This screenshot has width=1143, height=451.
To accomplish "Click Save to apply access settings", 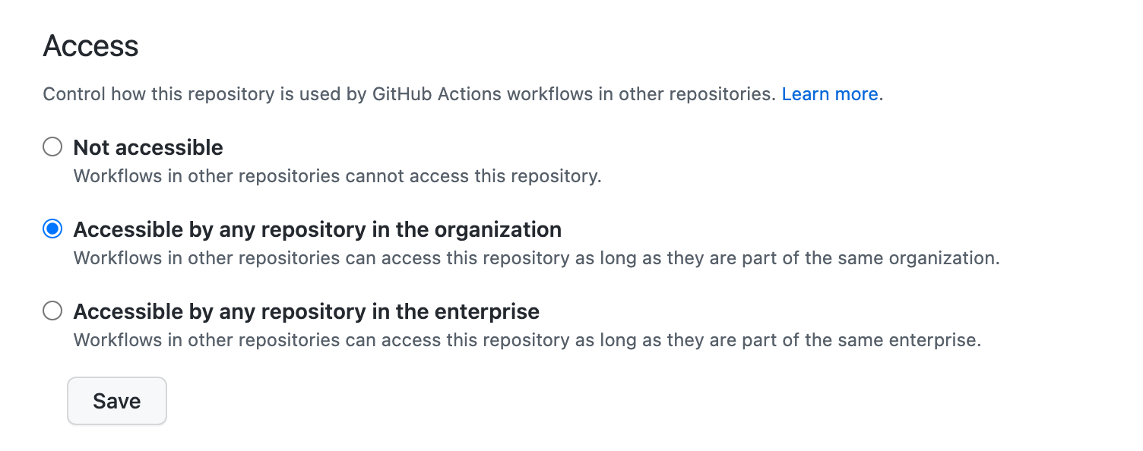I will (116, 401).
